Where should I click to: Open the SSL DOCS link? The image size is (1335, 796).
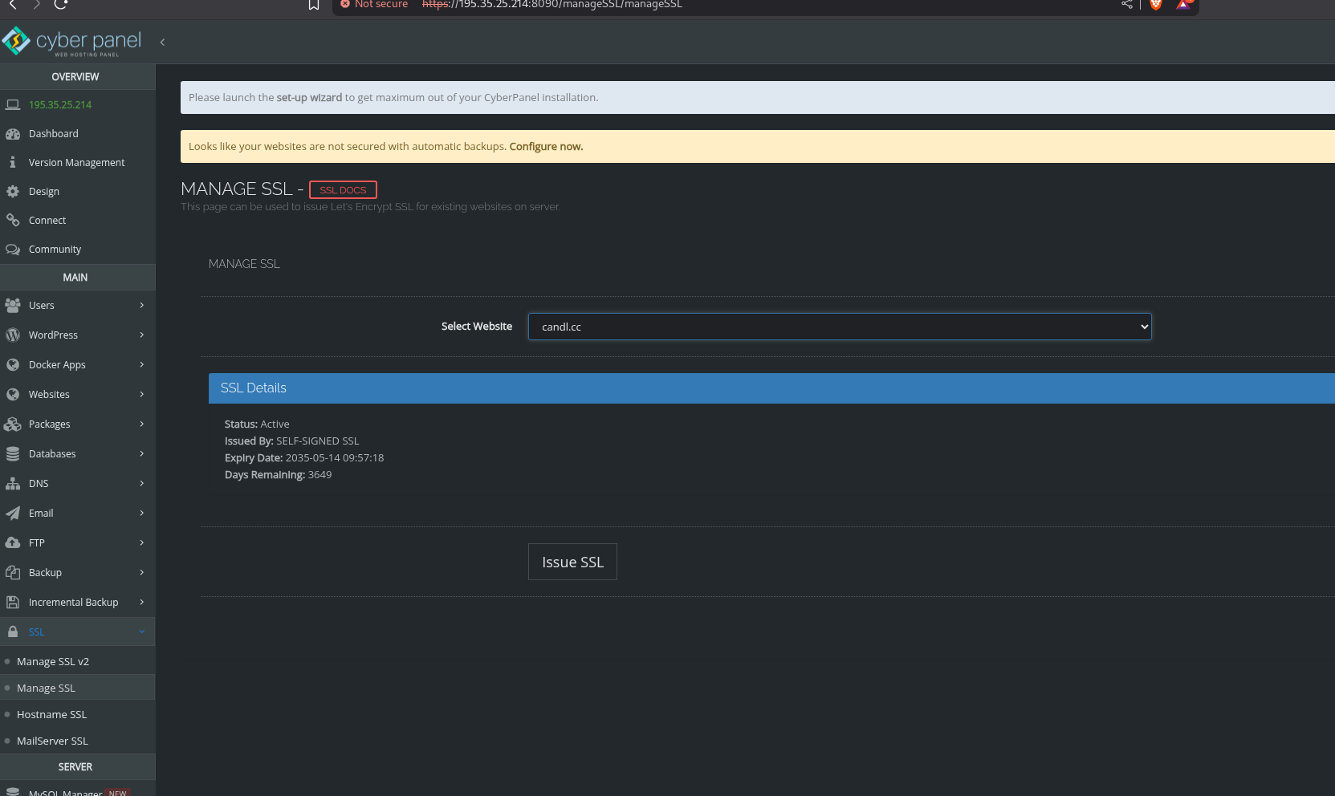[x=343, y=190]
